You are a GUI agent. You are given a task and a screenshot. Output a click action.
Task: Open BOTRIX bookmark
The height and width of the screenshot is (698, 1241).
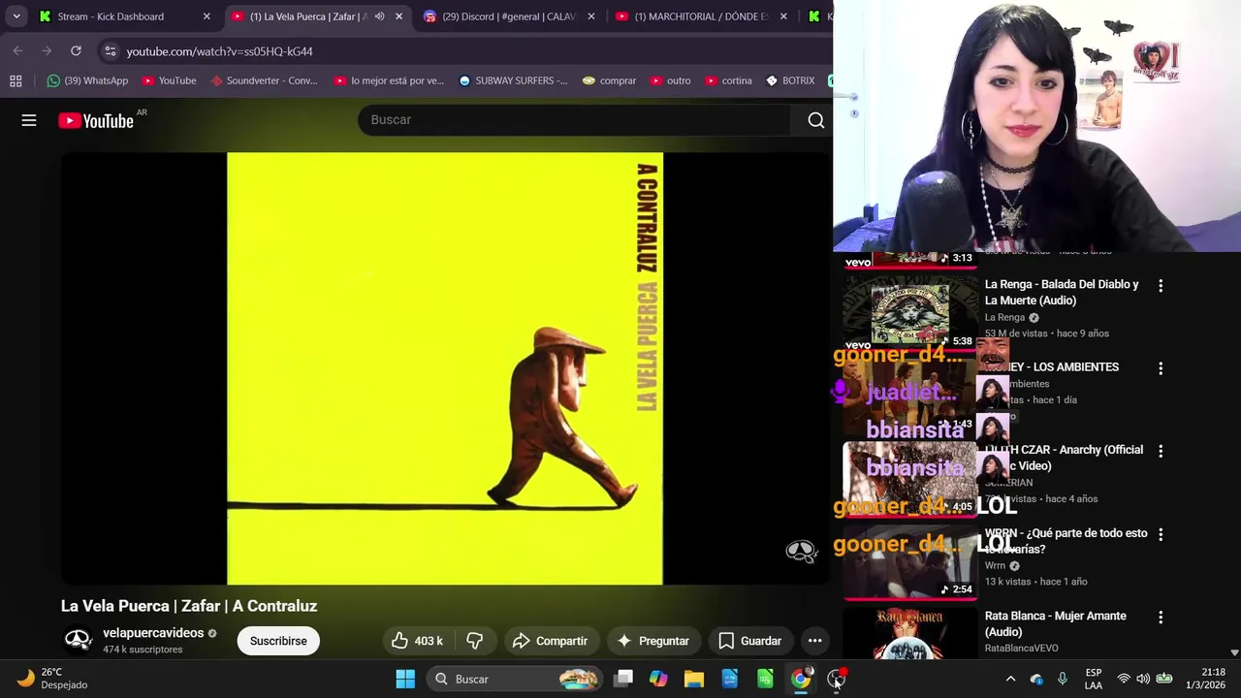coord(789,80)
